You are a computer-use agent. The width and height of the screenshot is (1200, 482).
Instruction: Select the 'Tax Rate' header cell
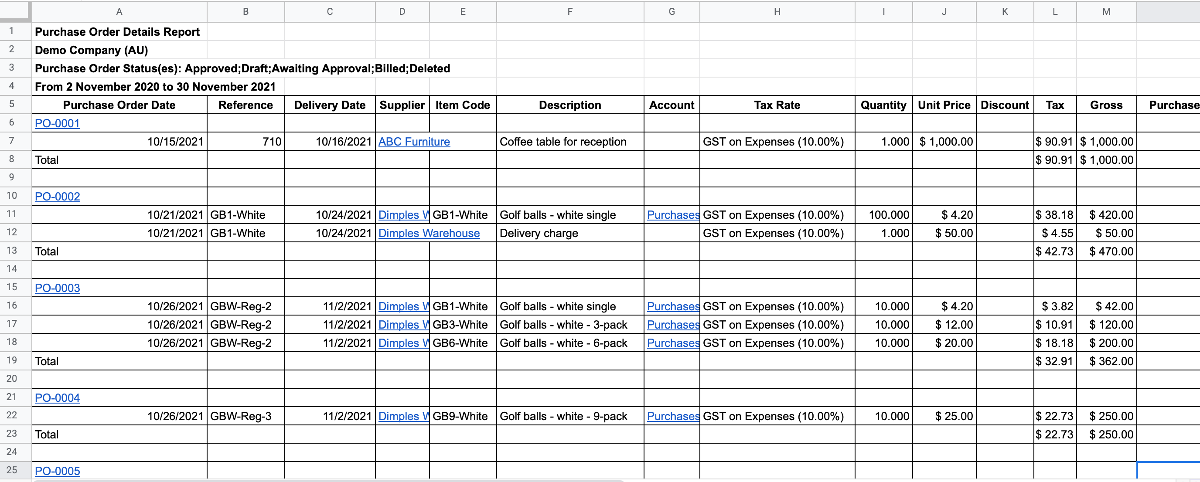pyautogui.click(x=777, y=105)
